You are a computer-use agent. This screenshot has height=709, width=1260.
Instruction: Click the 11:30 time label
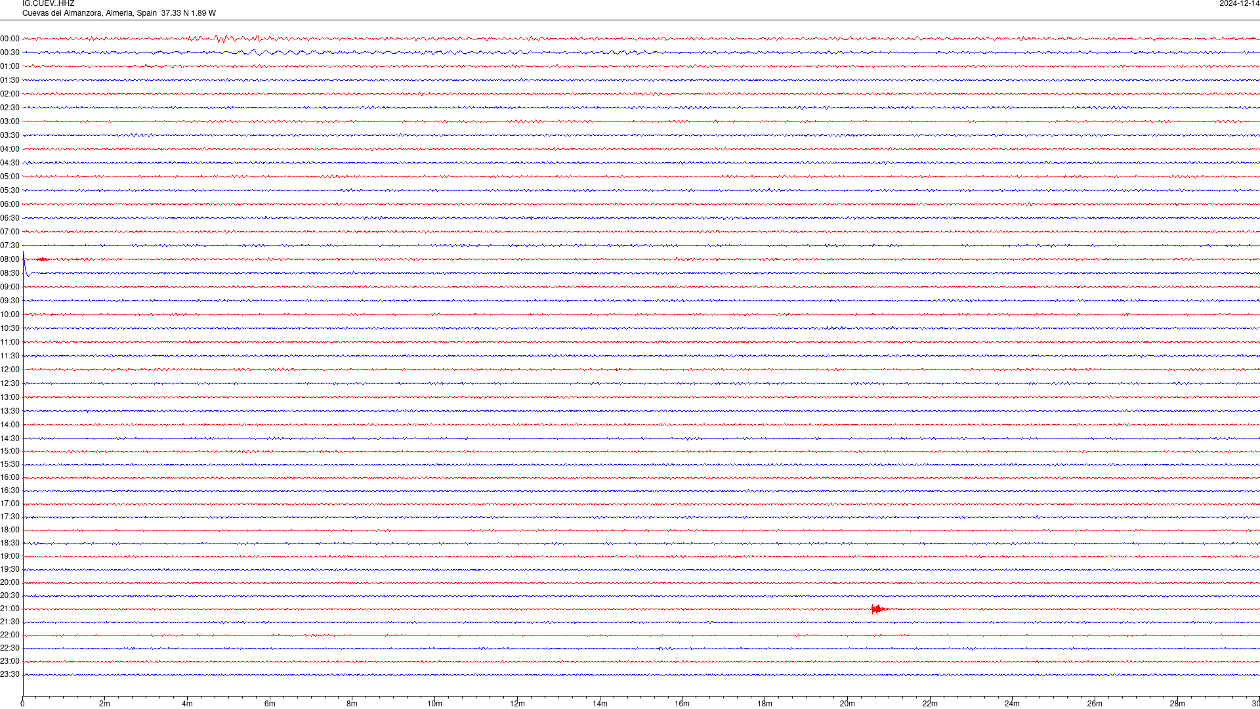pyautogui.click(x=10, y=356)
